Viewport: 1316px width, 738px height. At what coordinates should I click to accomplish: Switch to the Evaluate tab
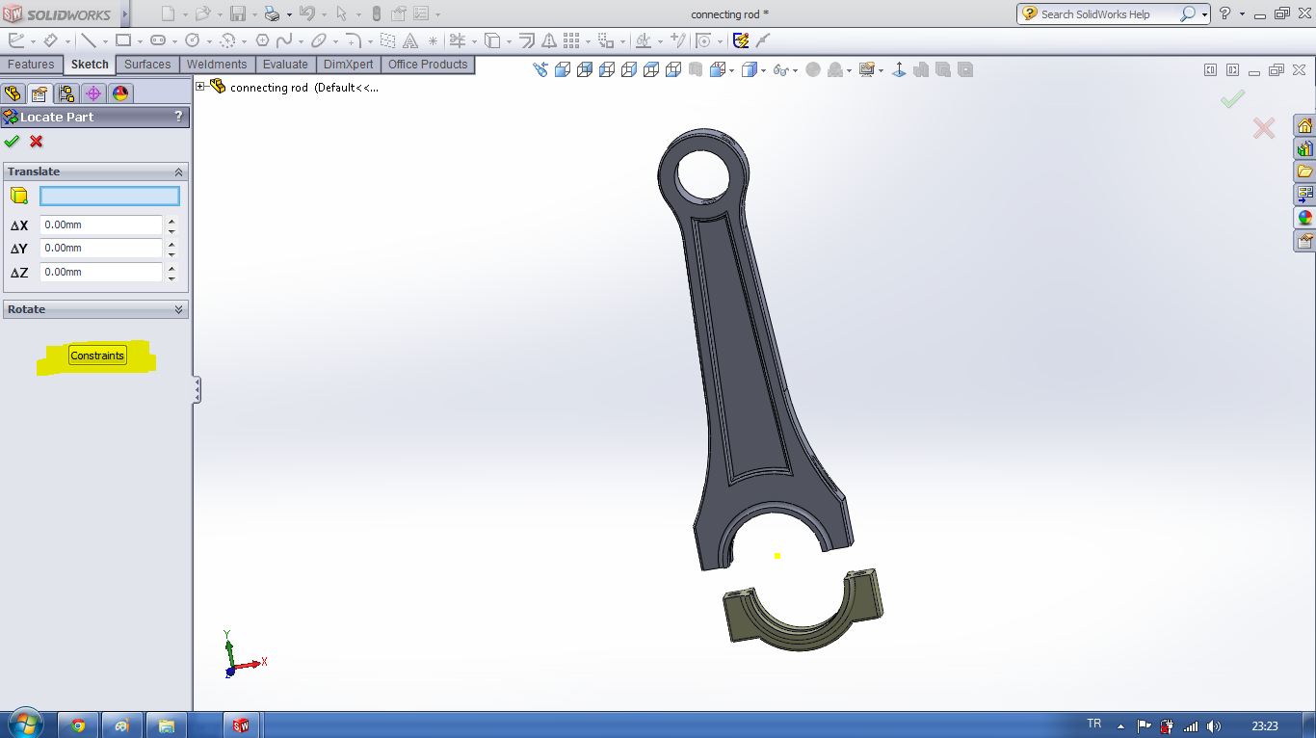[x=285, y=65]
